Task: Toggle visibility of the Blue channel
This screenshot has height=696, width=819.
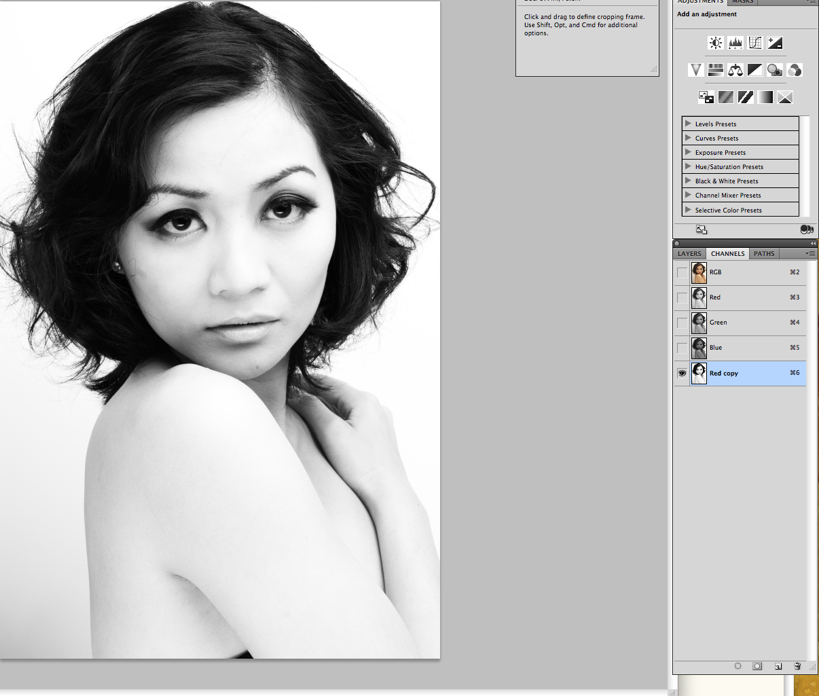Action: point(682,348)
